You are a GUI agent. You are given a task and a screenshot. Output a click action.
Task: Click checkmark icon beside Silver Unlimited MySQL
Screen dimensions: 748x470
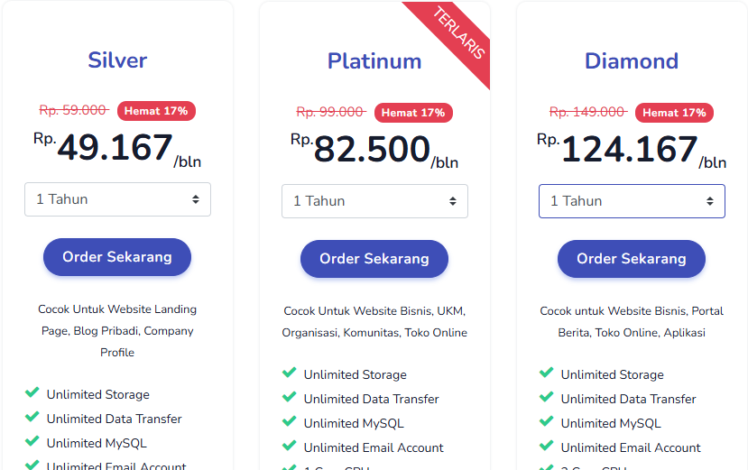click(x=32, y=441)
